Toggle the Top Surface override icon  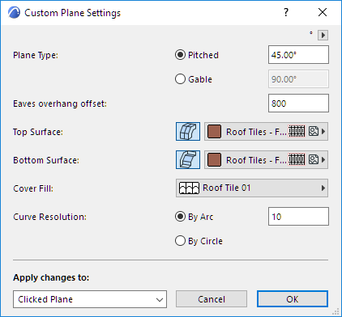(x=188, y=132)
